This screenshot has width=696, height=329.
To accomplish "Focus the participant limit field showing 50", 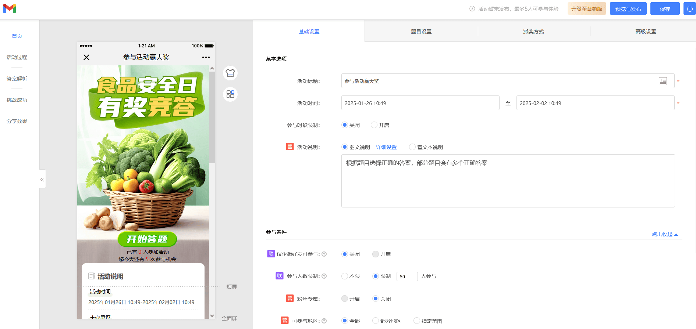I will [407, 276].
